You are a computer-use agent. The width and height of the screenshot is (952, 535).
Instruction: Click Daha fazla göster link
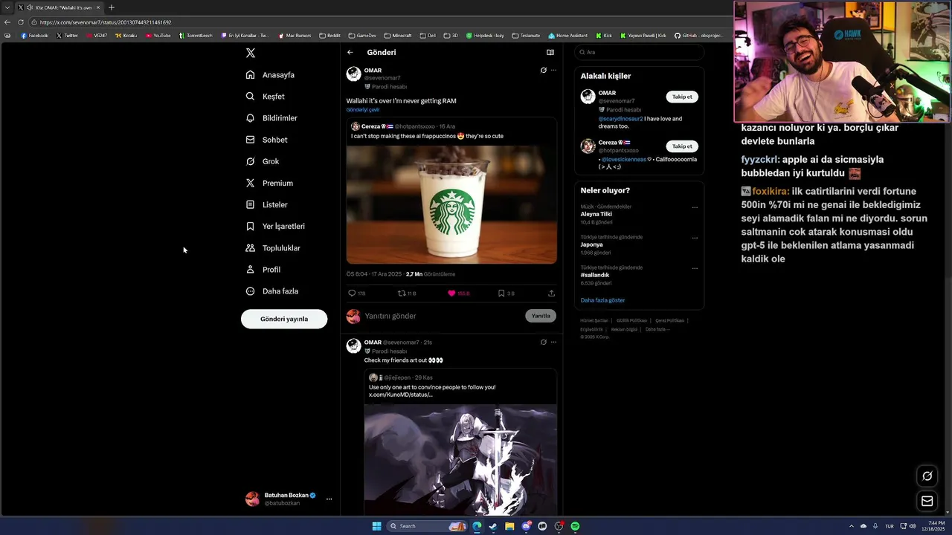point(602,300)
